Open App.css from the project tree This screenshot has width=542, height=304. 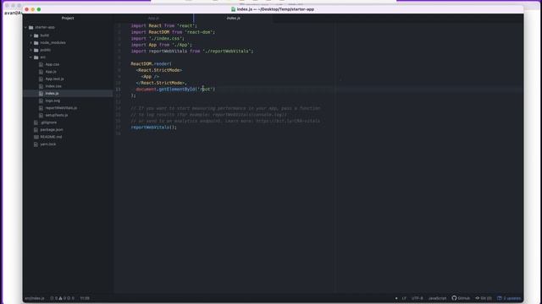(x=53, y=64)
